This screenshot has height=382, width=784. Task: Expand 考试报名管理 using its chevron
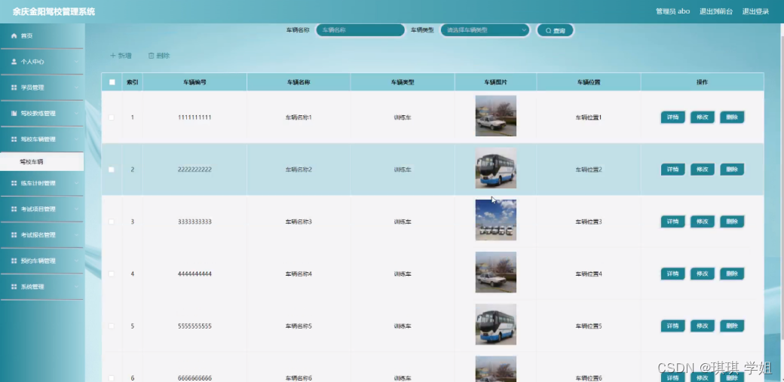coord(76,235)
